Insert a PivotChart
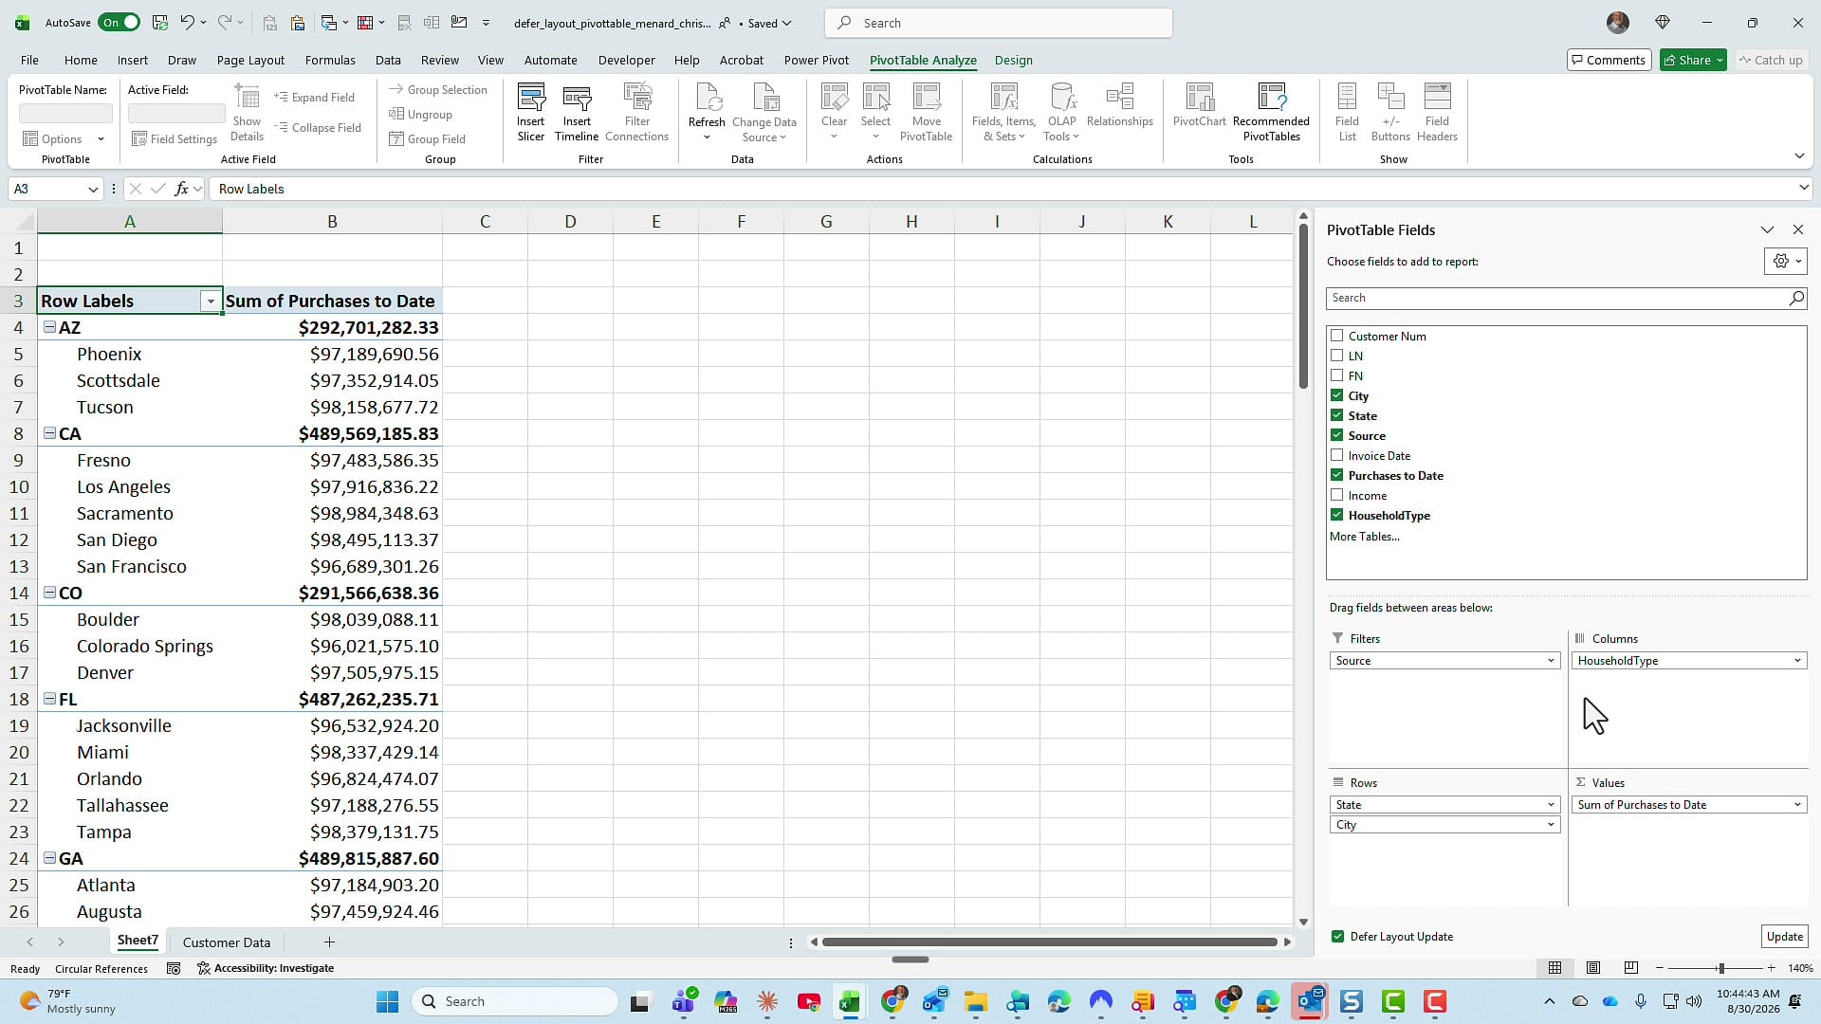The width and height of the screenshot is (1821, 1024). pos(1200,106)
